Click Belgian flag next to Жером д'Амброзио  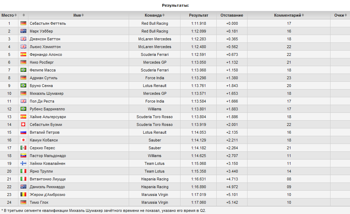(x=23, y=195)
